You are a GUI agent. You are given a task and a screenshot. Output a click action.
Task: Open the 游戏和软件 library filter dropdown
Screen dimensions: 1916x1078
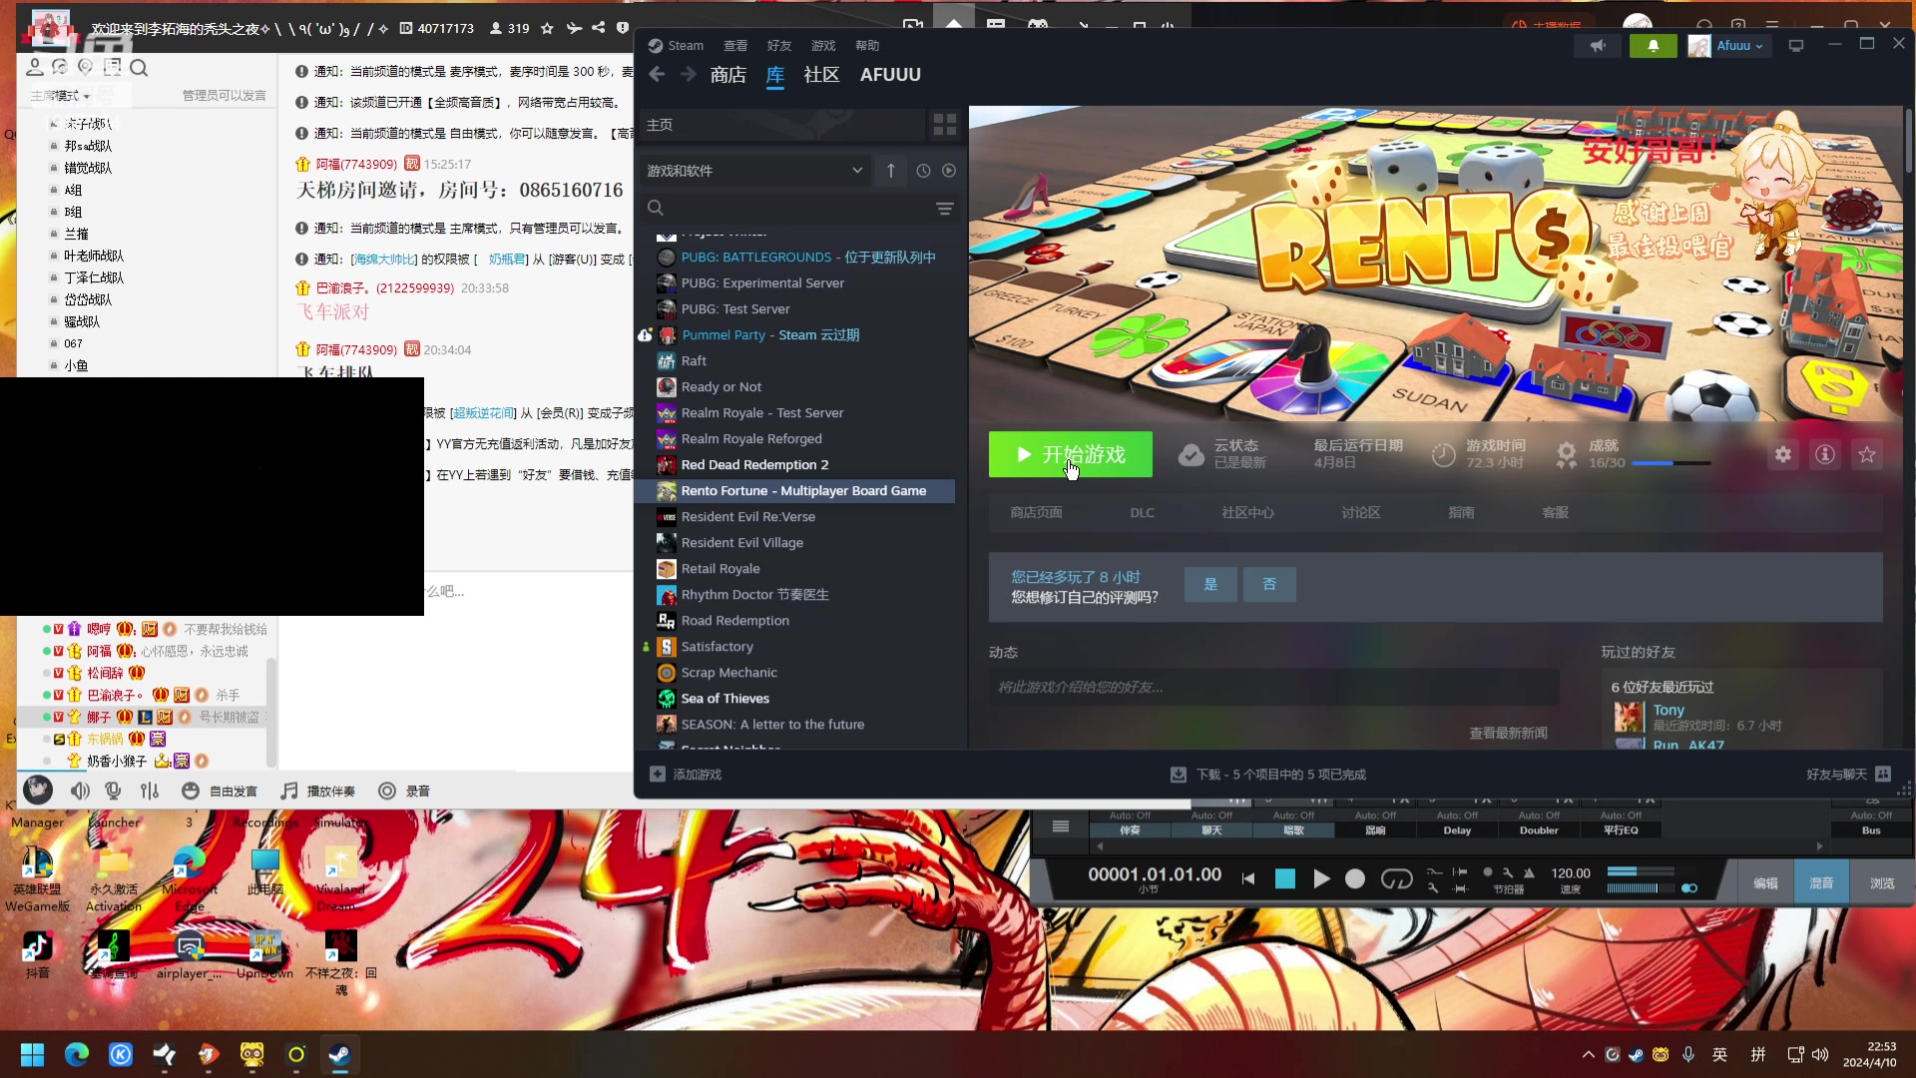point(754,171)
